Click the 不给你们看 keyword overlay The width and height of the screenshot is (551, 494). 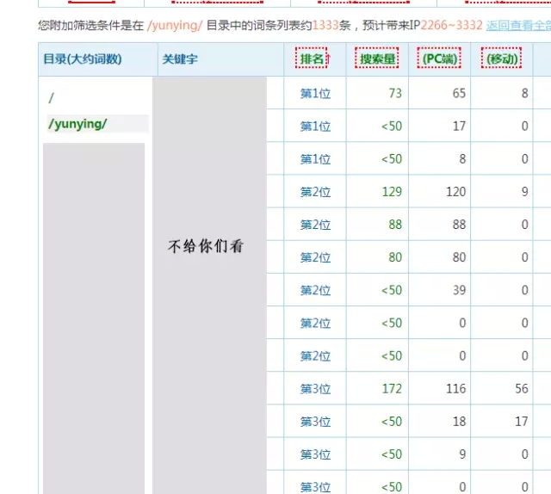point(206,246)
